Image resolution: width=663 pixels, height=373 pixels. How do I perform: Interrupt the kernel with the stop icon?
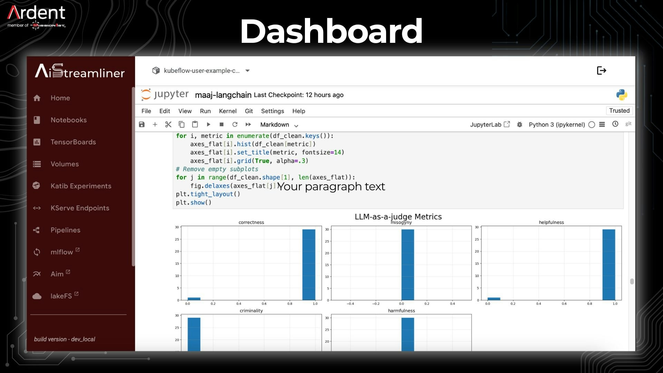click(x=222, y=124)
